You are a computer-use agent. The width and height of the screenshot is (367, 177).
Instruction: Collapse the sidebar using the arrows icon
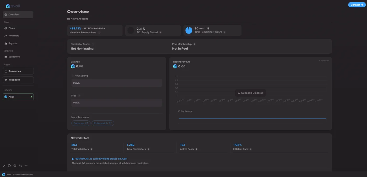4,166
